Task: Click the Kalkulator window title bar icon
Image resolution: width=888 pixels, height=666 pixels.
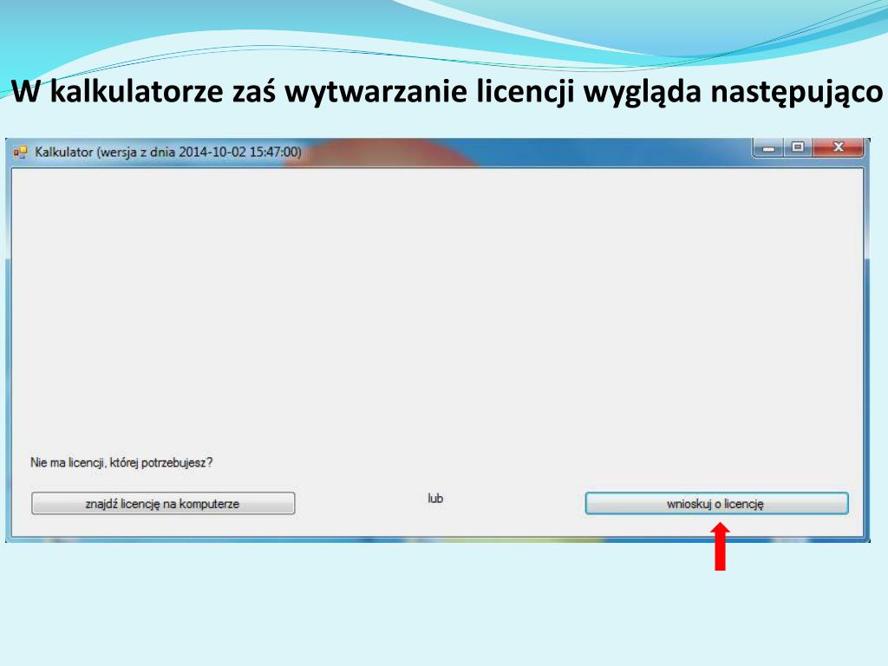Action: tap(21, 153)
